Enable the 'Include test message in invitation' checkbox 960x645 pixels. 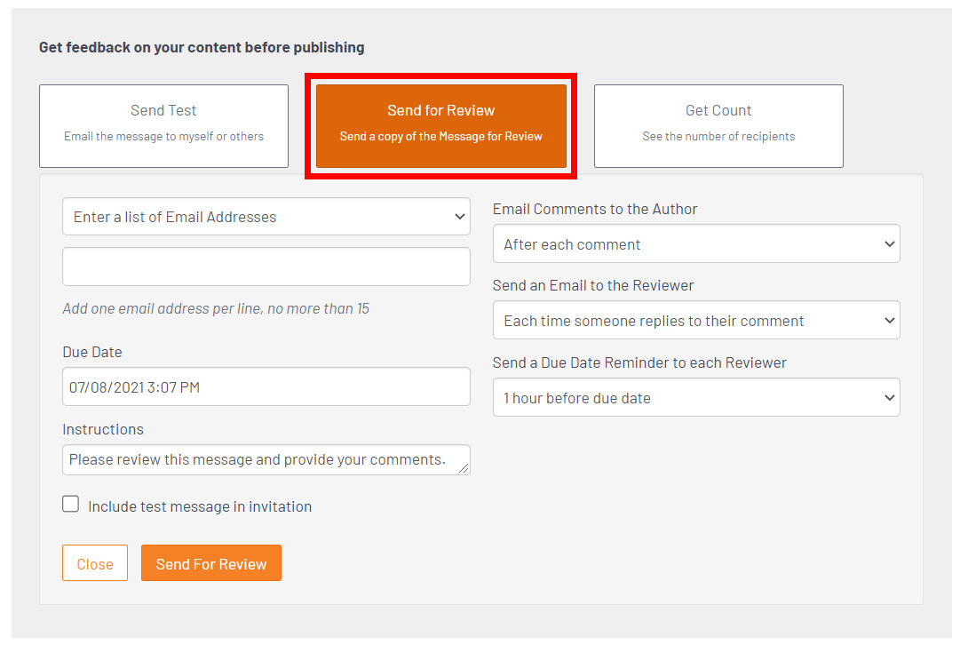(x=71, y=505)
